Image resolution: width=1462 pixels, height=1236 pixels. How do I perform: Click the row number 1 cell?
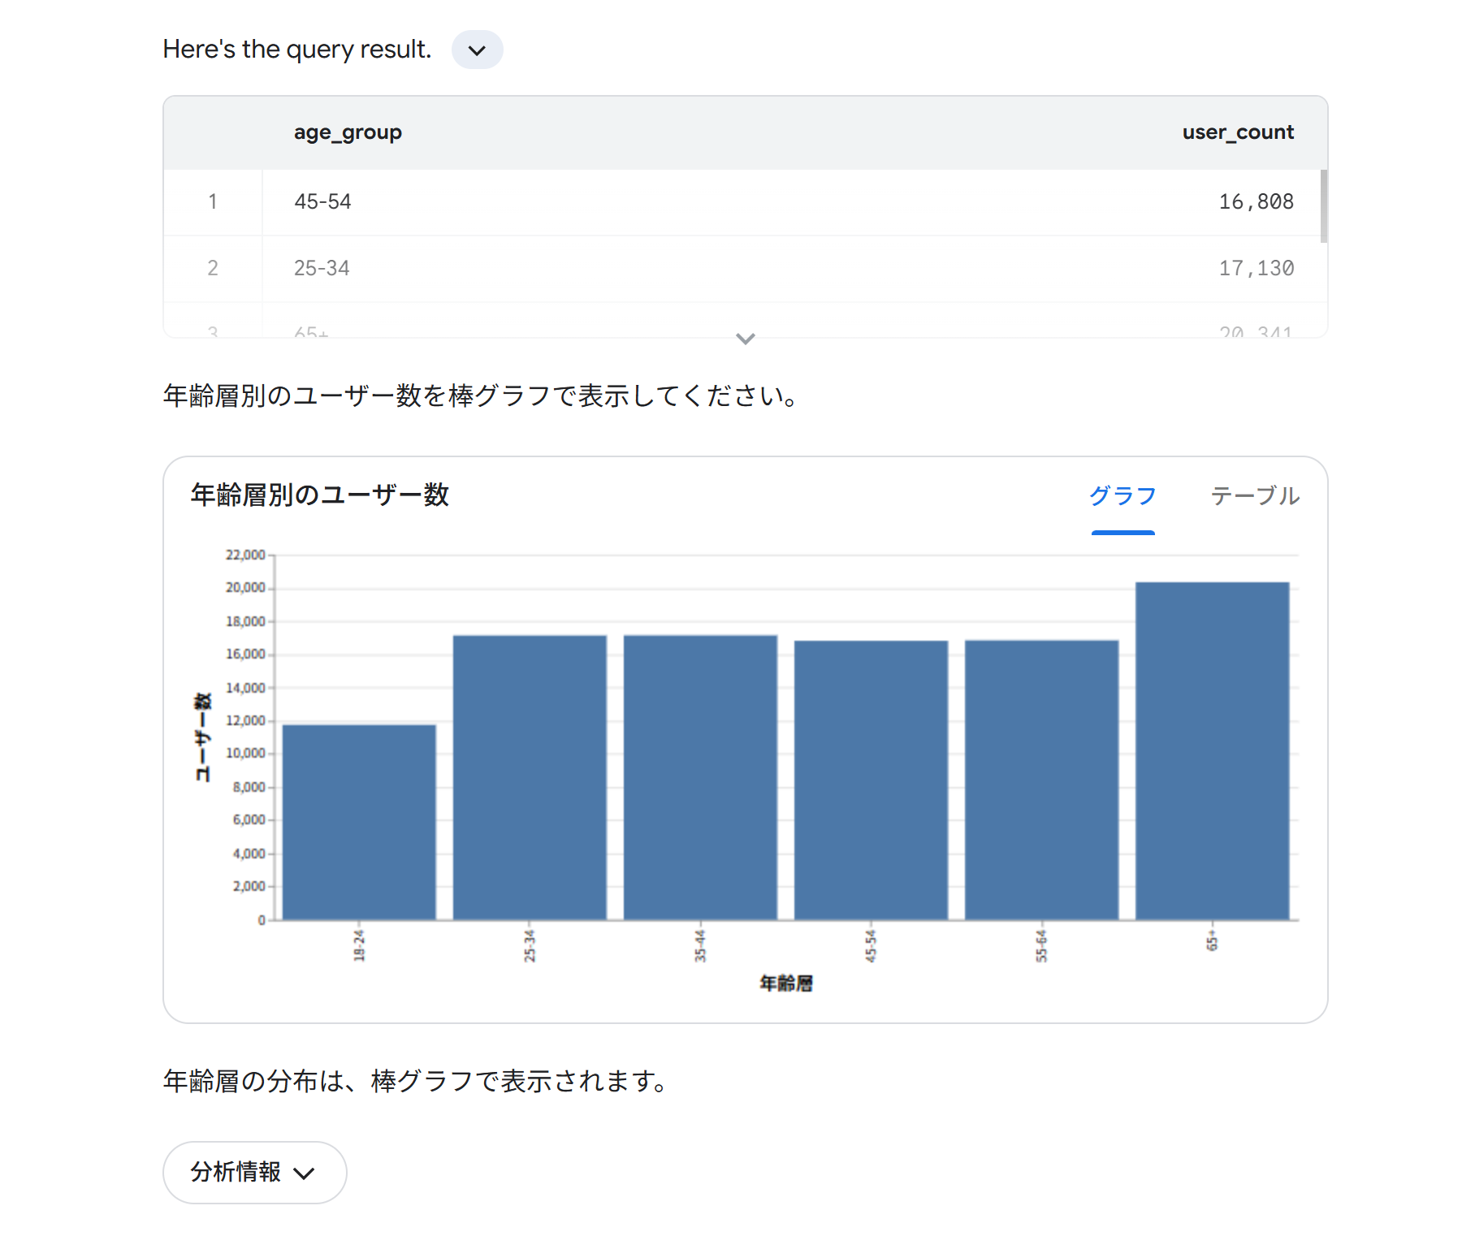(x=213, y=201)
